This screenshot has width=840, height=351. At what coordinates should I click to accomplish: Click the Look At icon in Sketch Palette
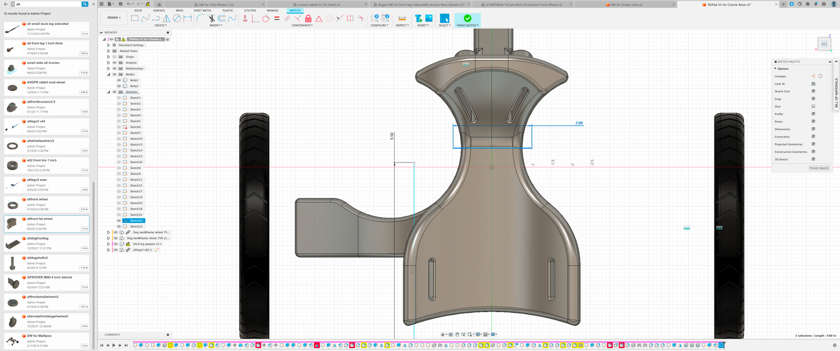tap(813, 84)
